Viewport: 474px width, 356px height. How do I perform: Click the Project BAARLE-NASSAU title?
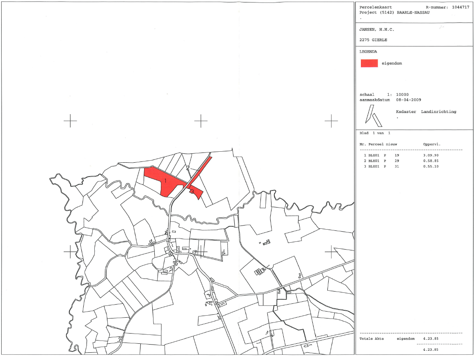[x=394, y=12]
